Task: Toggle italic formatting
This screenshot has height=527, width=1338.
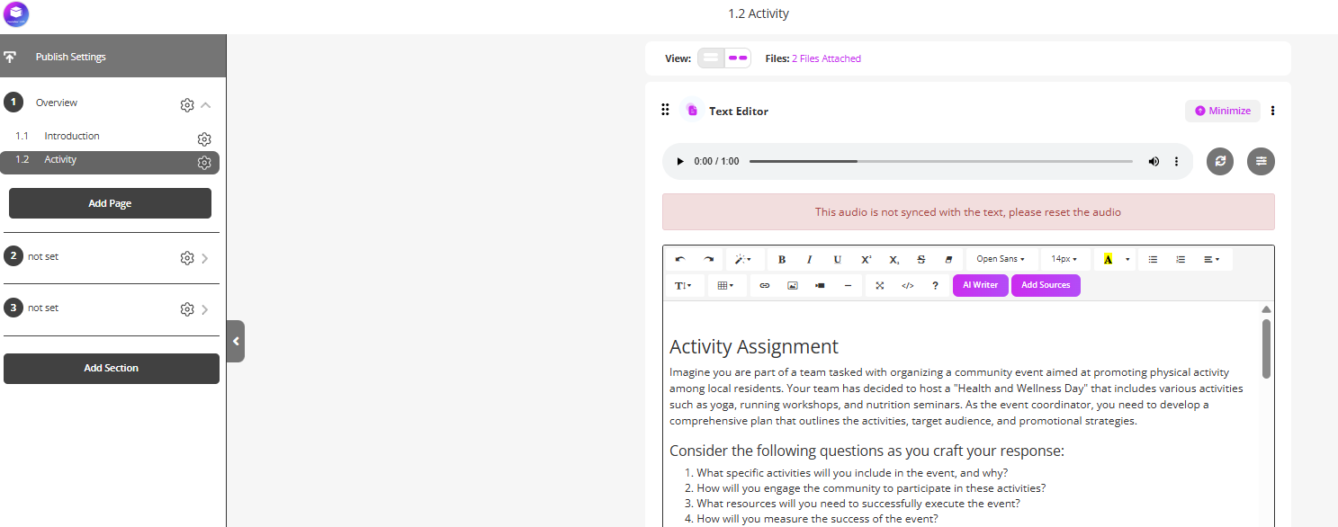Action: 810,259
